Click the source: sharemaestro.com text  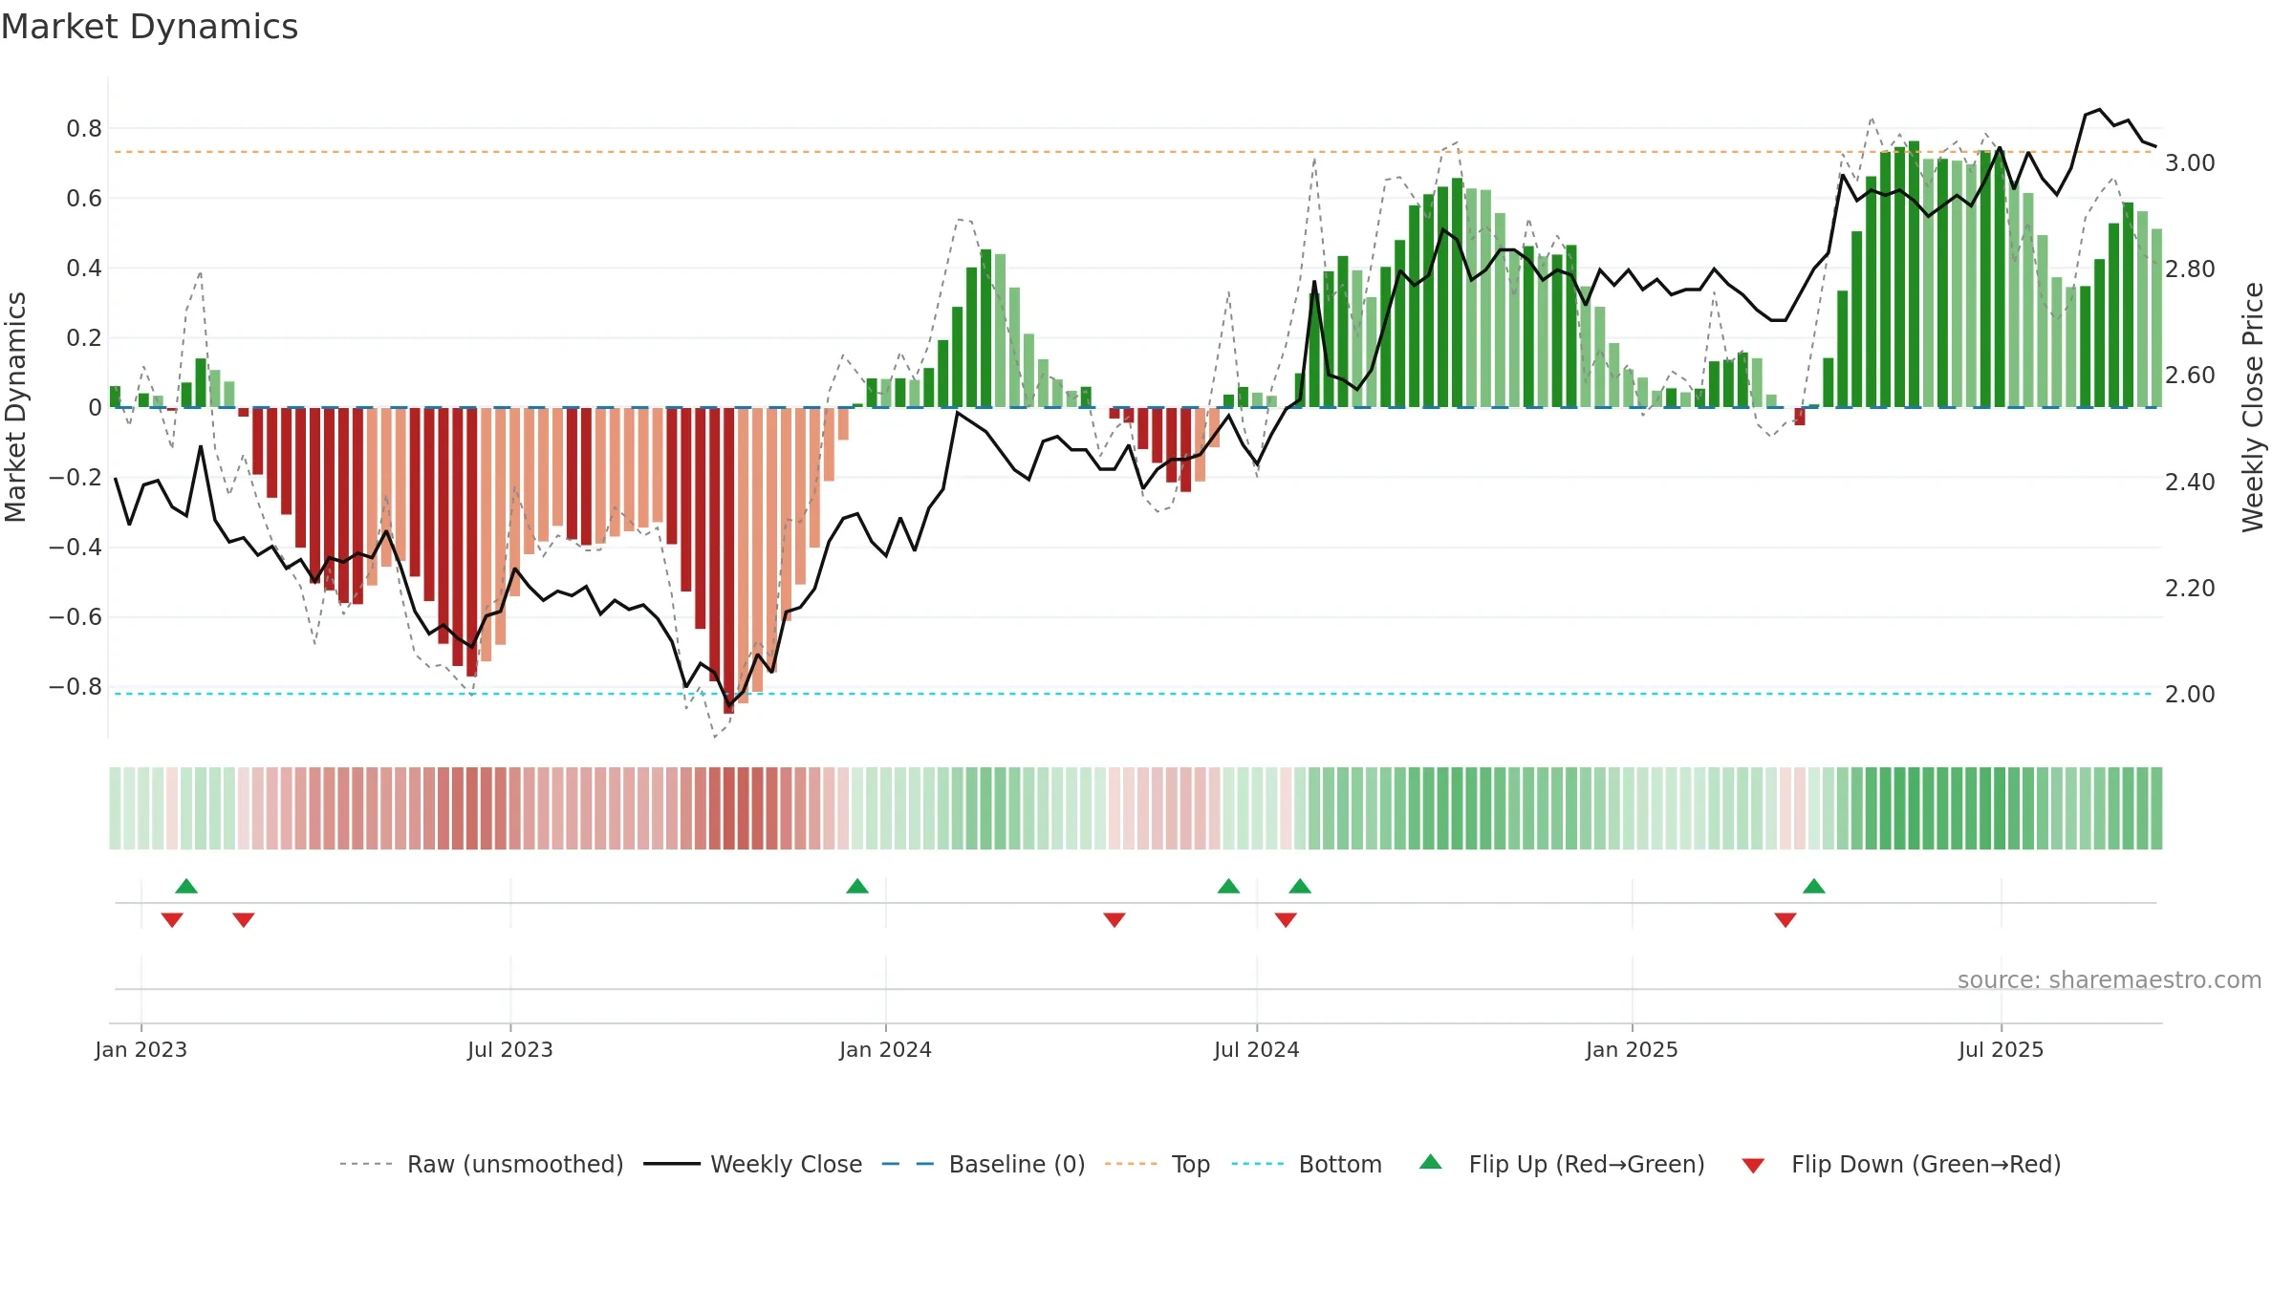click(2110, 979)
